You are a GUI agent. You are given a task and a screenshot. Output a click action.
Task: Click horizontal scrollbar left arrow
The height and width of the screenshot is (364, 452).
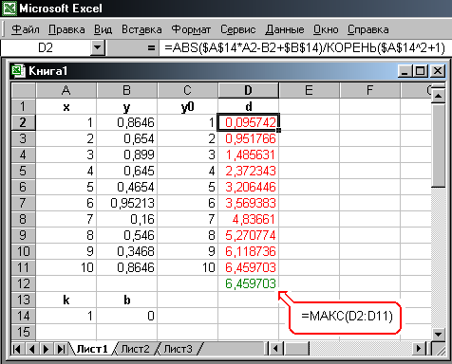click(275, 349)
